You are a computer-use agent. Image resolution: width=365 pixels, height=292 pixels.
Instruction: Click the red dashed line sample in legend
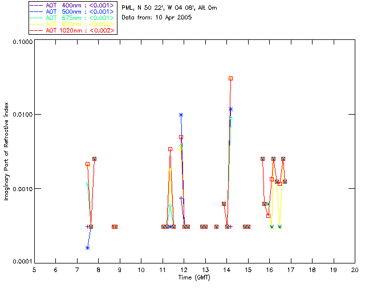tap(36, 30)
